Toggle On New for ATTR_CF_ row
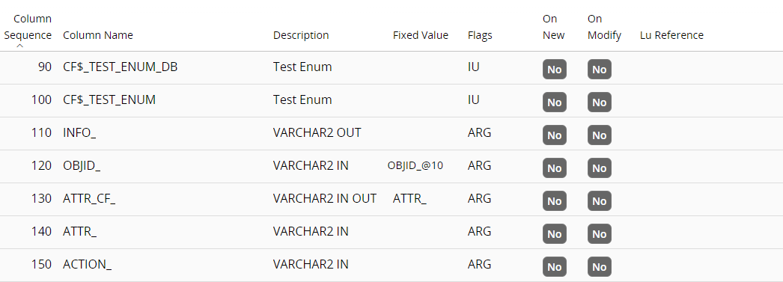Image resolution: width=783 pixels, height=282 pixels. click(x=554, y=201)
